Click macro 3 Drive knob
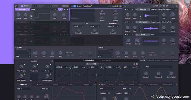Screen dimensions: 191x100 point(47,66)
